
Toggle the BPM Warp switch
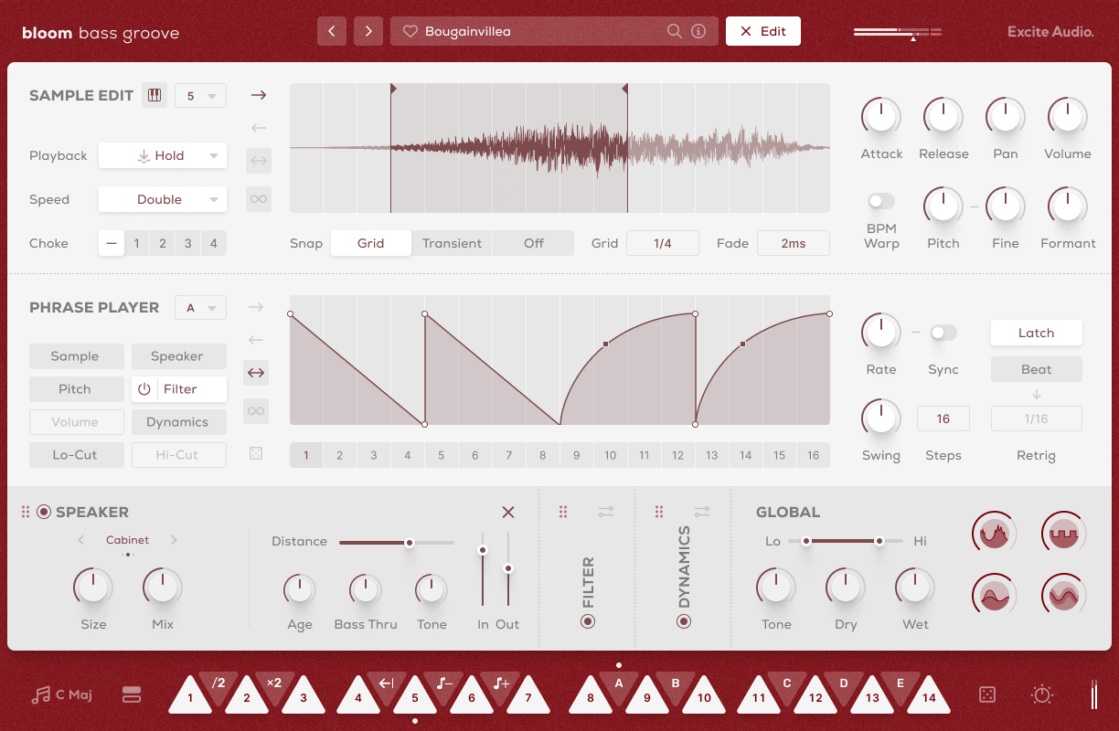[x=880, y=201]
